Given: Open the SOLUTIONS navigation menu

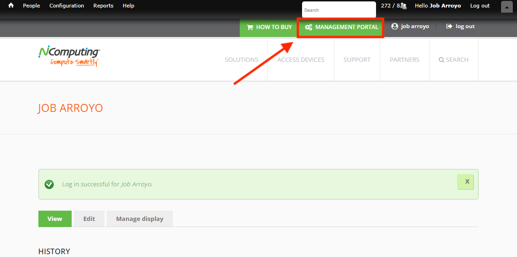Looking at the screenshot, I should coord(241,59).
